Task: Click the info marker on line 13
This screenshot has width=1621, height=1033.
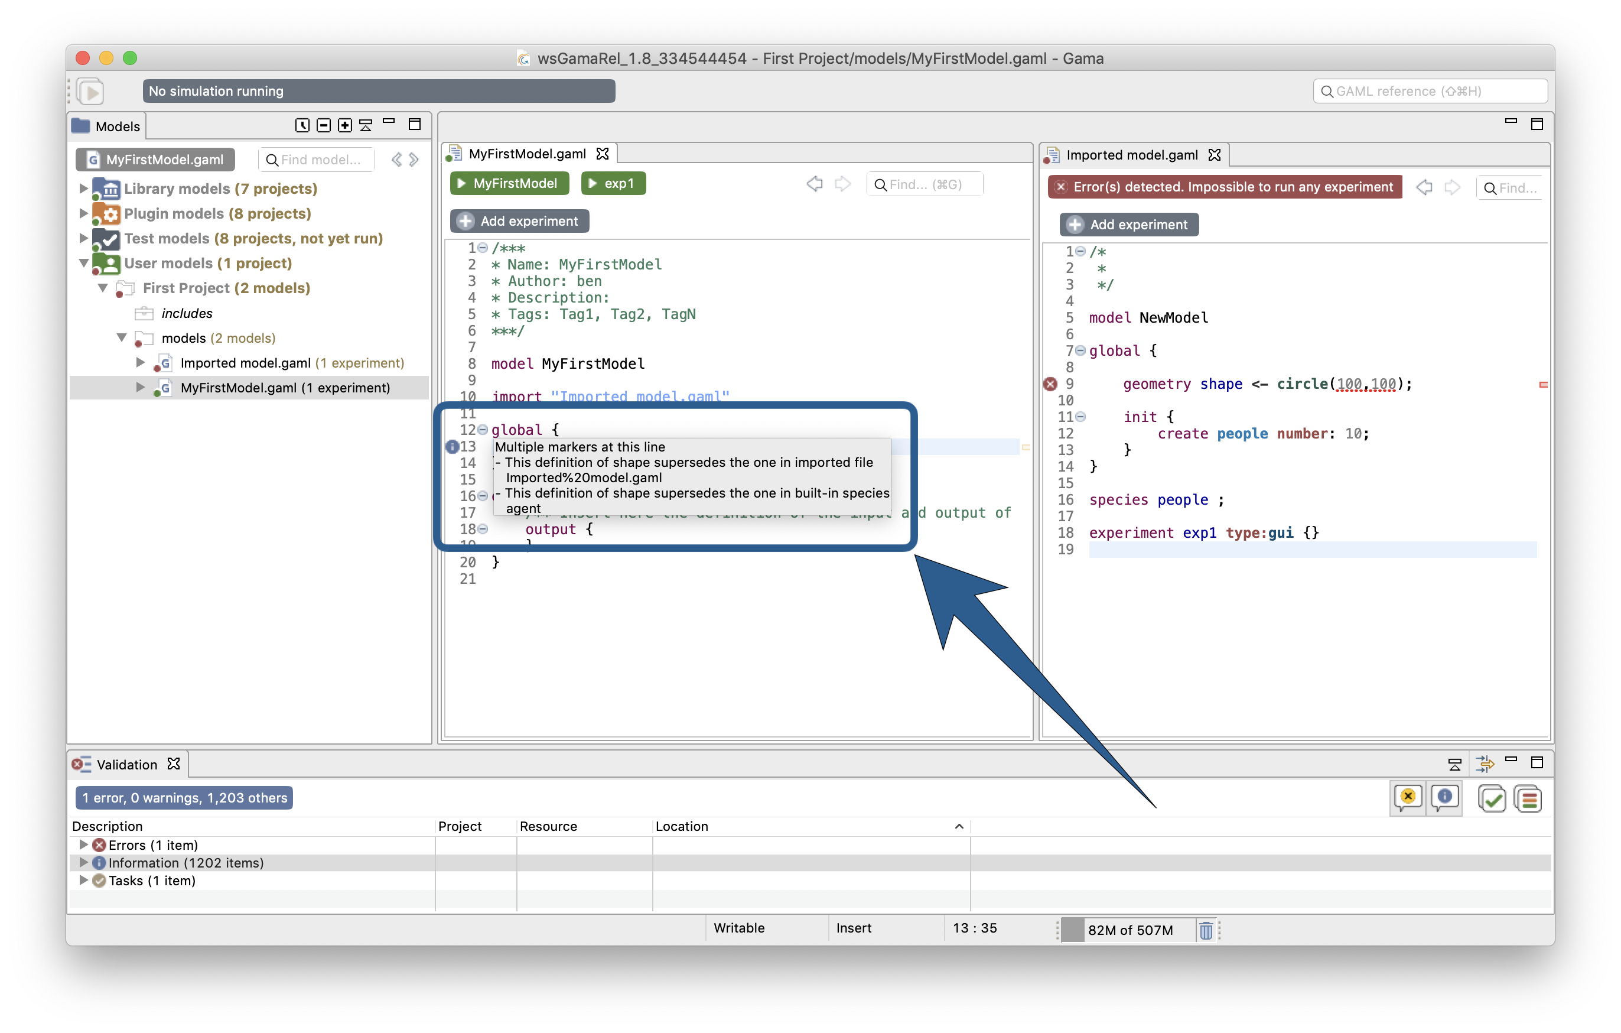Action: coord(453,446)
